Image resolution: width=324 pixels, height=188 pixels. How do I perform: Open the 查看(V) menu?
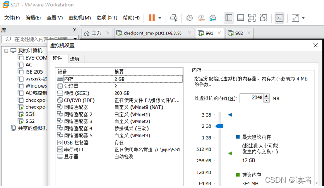click(54, 18)
